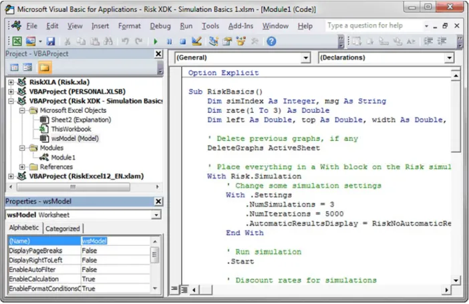Screen dimensions: 469x304
Task: Switch to Procedure View at code window bottom
Action: coord(174,289)
